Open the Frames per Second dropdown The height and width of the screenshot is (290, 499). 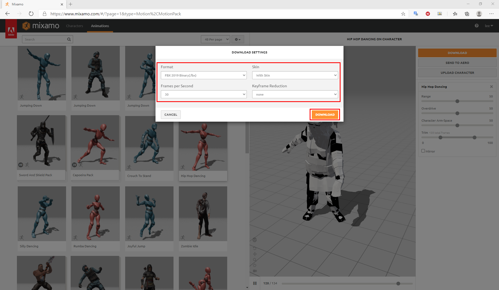point(204,94)
